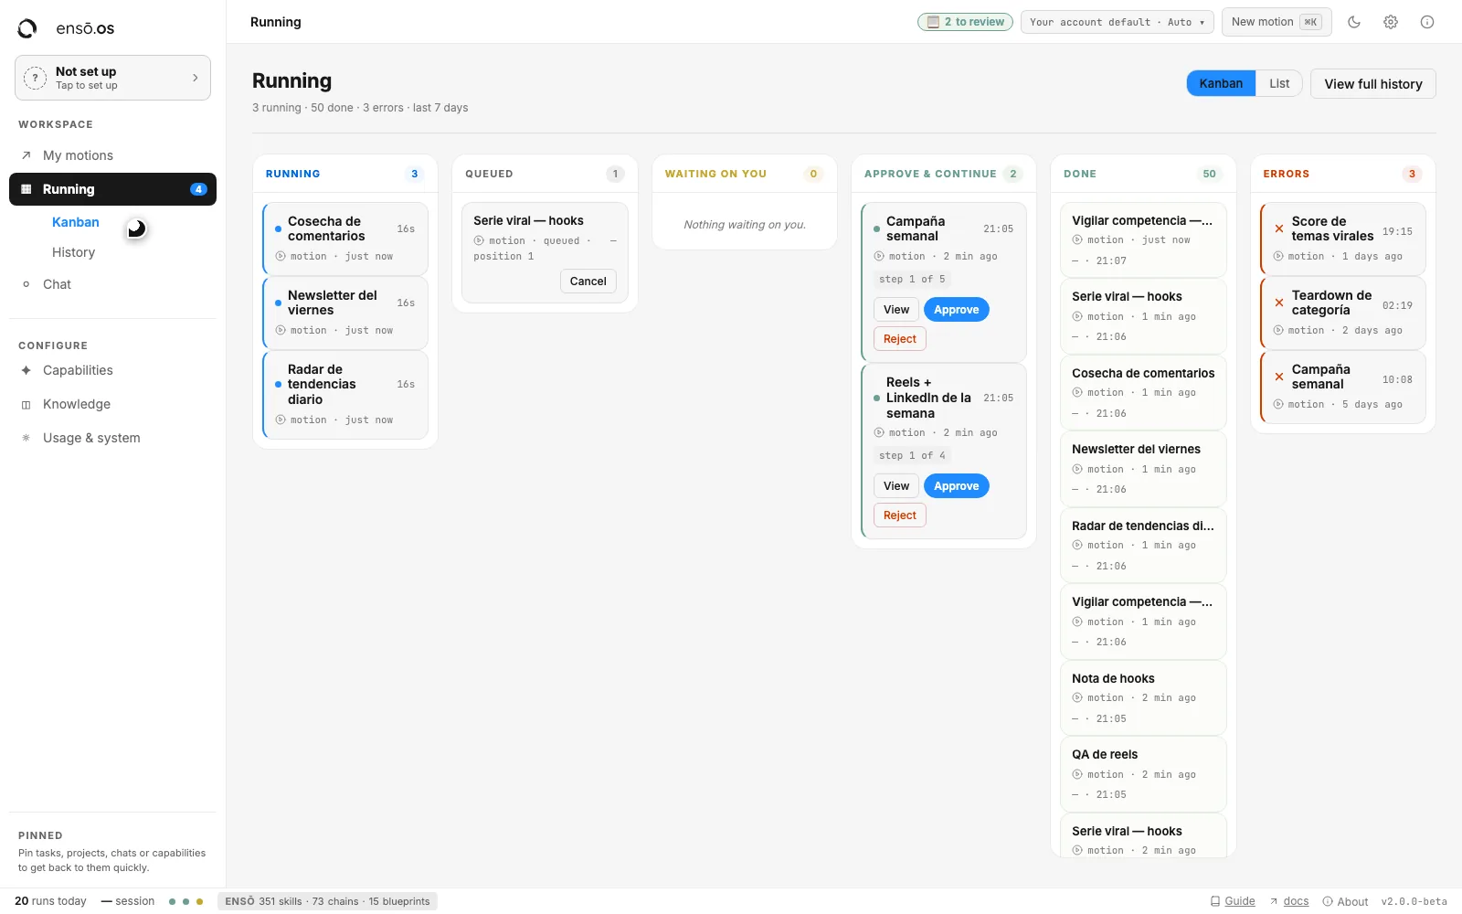Approve the Campaña semanal run
The image size is (1462, 914).
(x=956, y=310)
